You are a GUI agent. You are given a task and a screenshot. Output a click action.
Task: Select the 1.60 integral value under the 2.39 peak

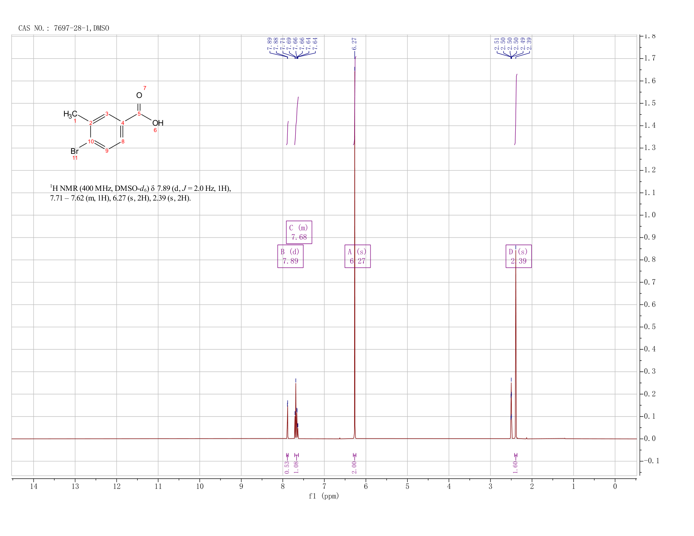(516, 466)
